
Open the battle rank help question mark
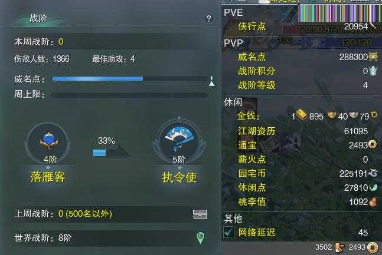[x=209, y=18]
